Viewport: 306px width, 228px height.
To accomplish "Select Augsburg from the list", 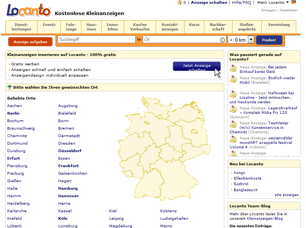I will 68,106.
